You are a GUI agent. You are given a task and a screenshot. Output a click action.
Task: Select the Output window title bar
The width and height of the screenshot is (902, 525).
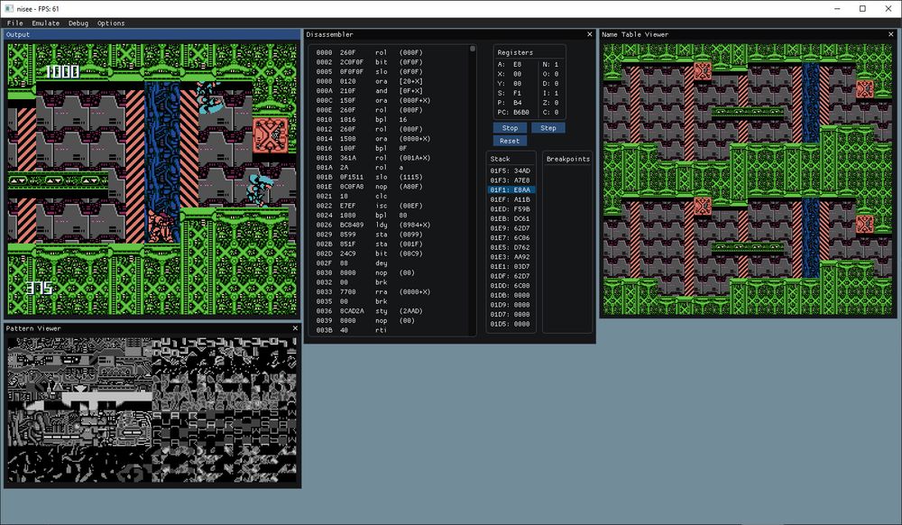tap(152, 34)
